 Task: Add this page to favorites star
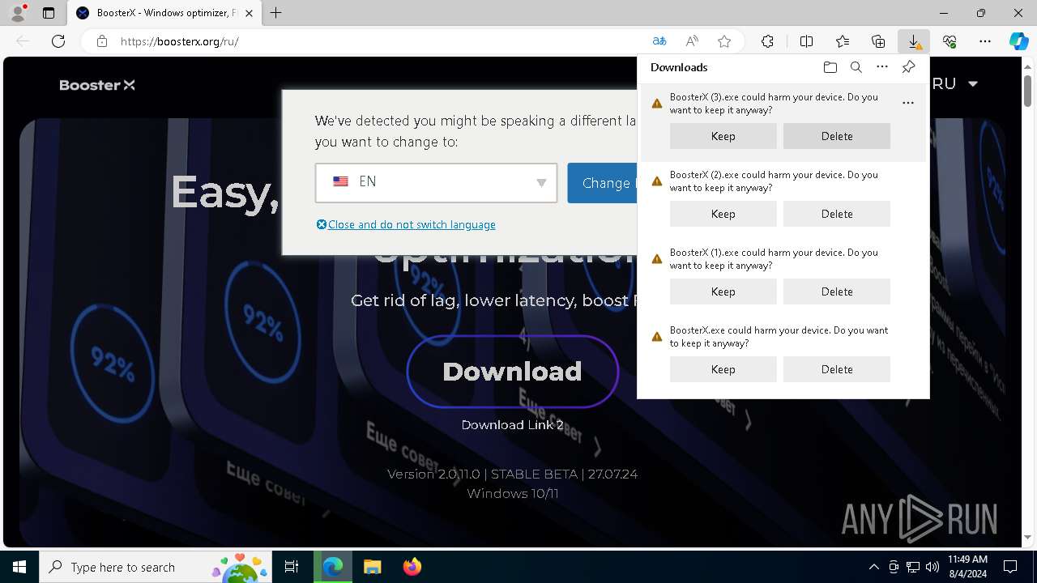(724, 41)
